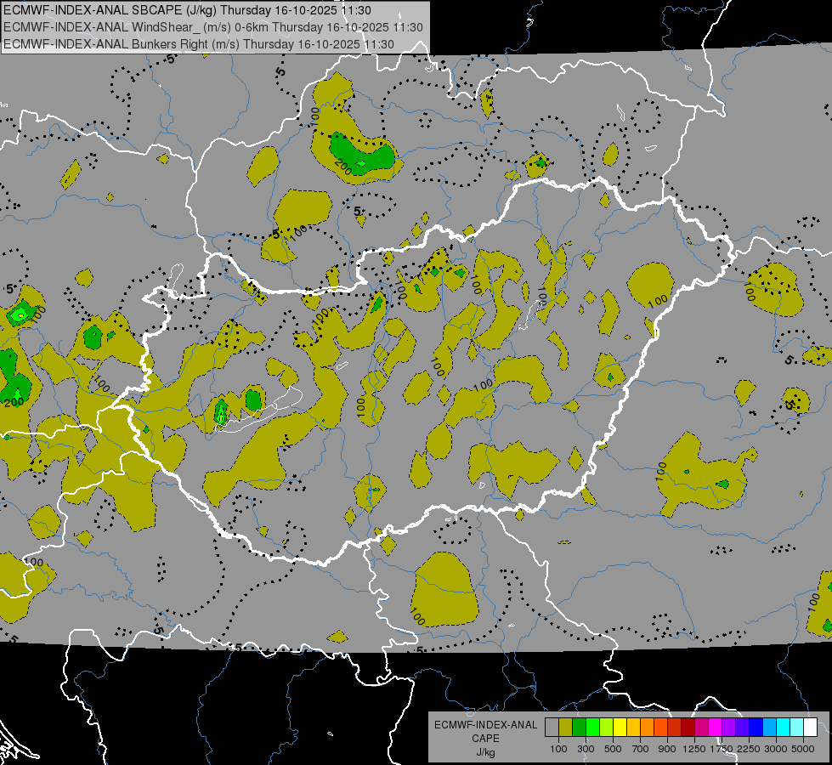Select the Bunkers Right (m/s) title line

pyautogui.click(x=198, y=43)
